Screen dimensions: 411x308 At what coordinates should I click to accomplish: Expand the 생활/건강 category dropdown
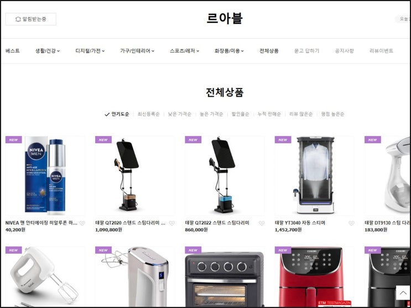click(x=48, y=51)
